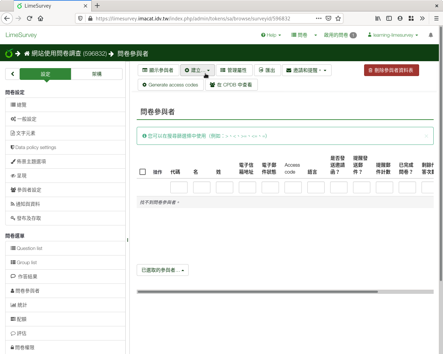Click the site security shield icon
Image resolution: width=443 pixels, height=354 pixels.
(x=80, y=18)
